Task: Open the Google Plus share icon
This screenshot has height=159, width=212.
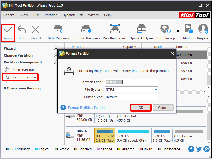Action: click(206, 149)
